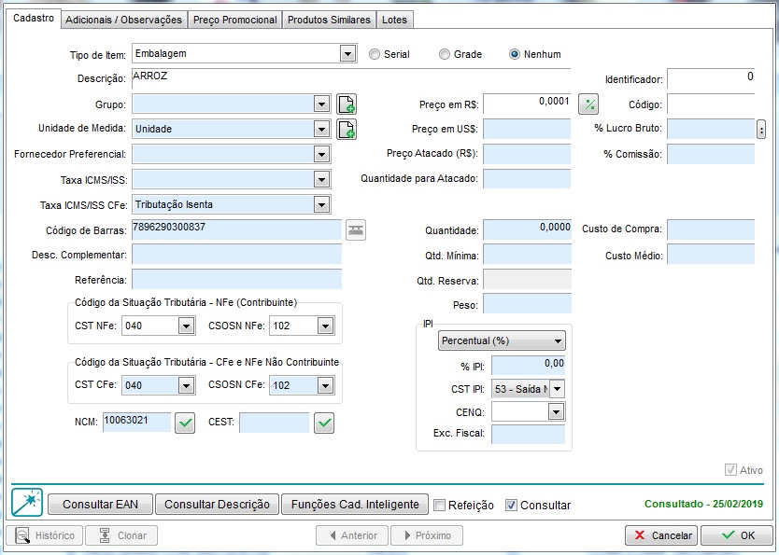This screenshot has height=555, width=779.
Task: Open the Adicionais / Observações tab
Action: tap(123, 20)
